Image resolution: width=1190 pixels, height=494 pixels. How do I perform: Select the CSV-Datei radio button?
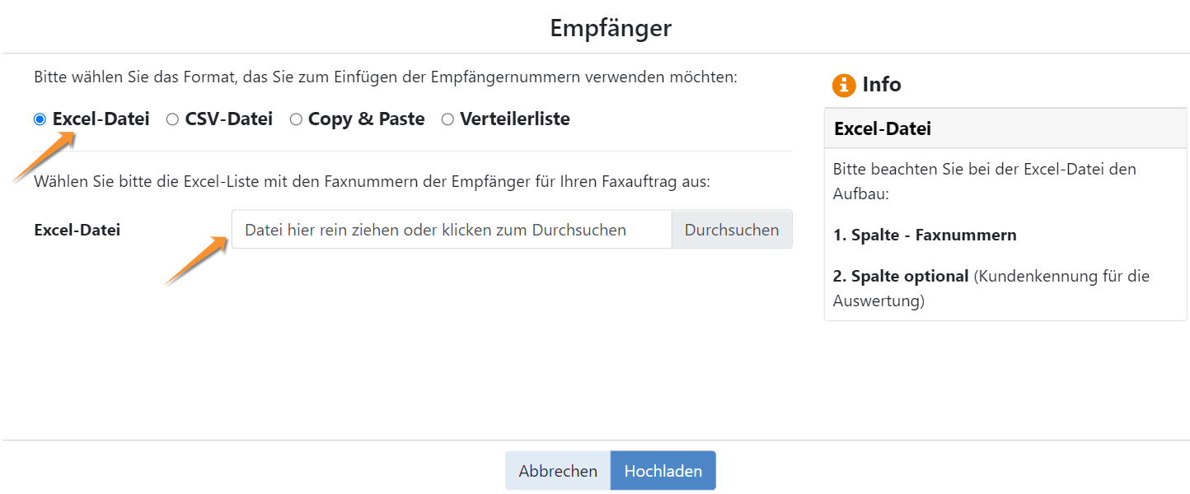pyautogui.click(x=172, y=119)
